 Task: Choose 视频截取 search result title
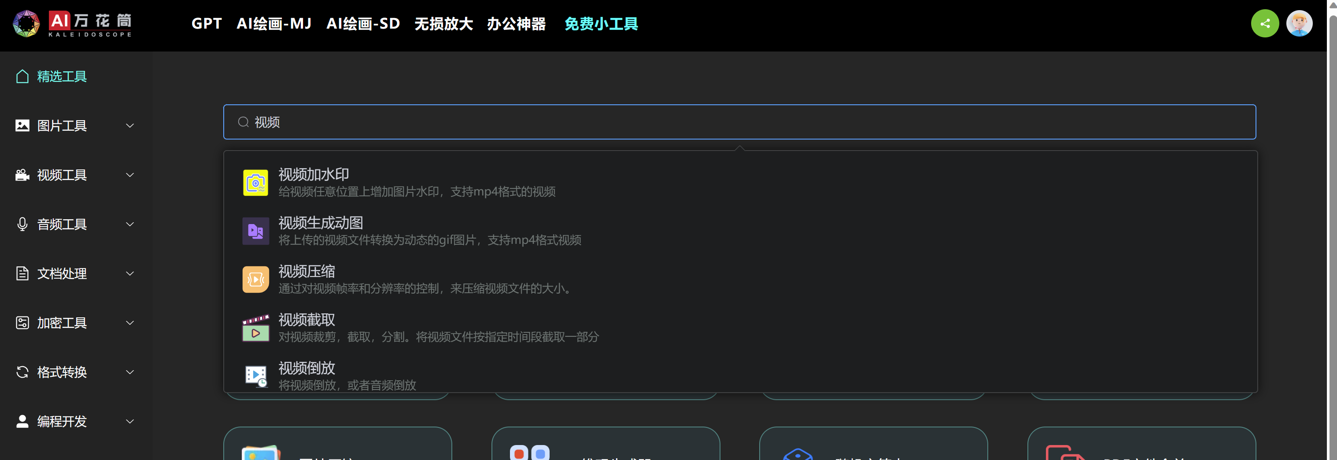coord(307,320)
